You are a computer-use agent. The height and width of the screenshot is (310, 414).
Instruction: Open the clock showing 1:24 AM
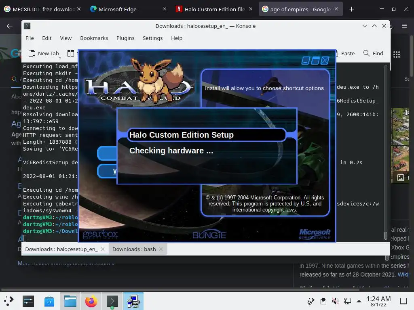click(x=378, y=301)
